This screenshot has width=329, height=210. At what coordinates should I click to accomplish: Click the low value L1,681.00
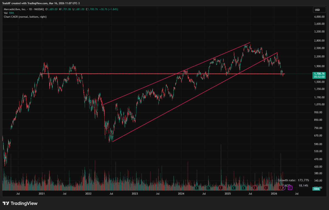(78, 9)
